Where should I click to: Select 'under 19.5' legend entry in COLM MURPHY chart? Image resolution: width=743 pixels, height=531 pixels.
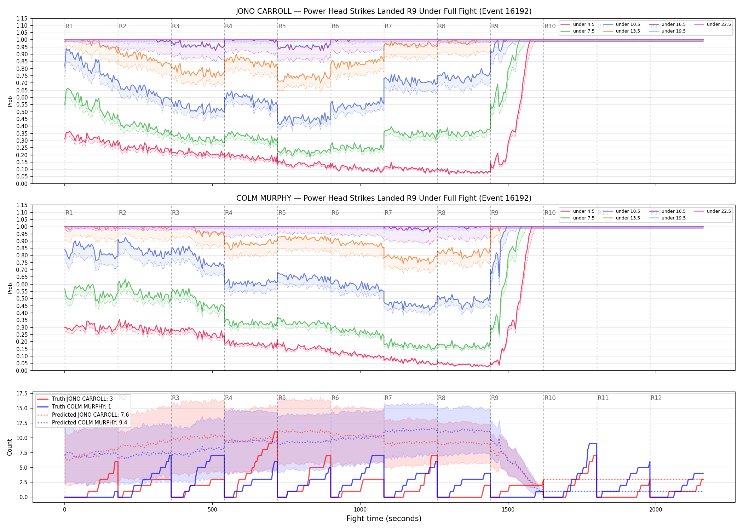(x=667, y=218)
